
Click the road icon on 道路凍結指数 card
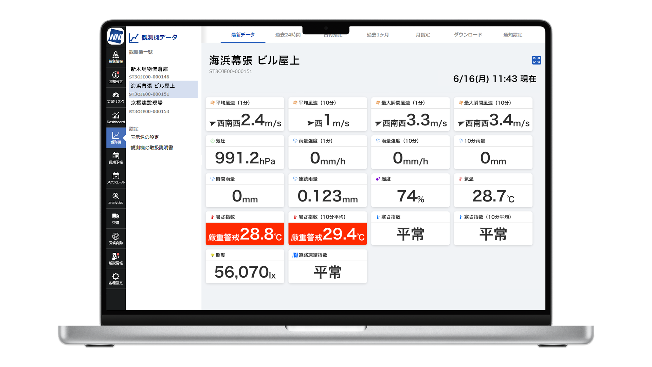295,255
